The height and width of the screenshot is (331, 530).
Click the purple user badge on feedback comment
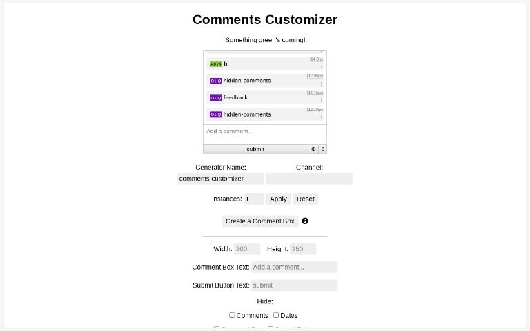point(216,98)
